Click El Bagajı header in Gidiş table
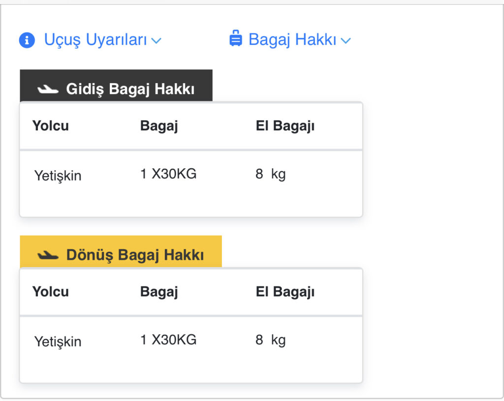 pos(285,126)
